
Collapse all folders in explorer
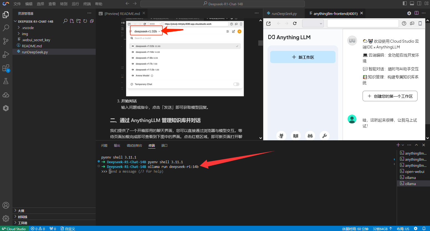92,21
